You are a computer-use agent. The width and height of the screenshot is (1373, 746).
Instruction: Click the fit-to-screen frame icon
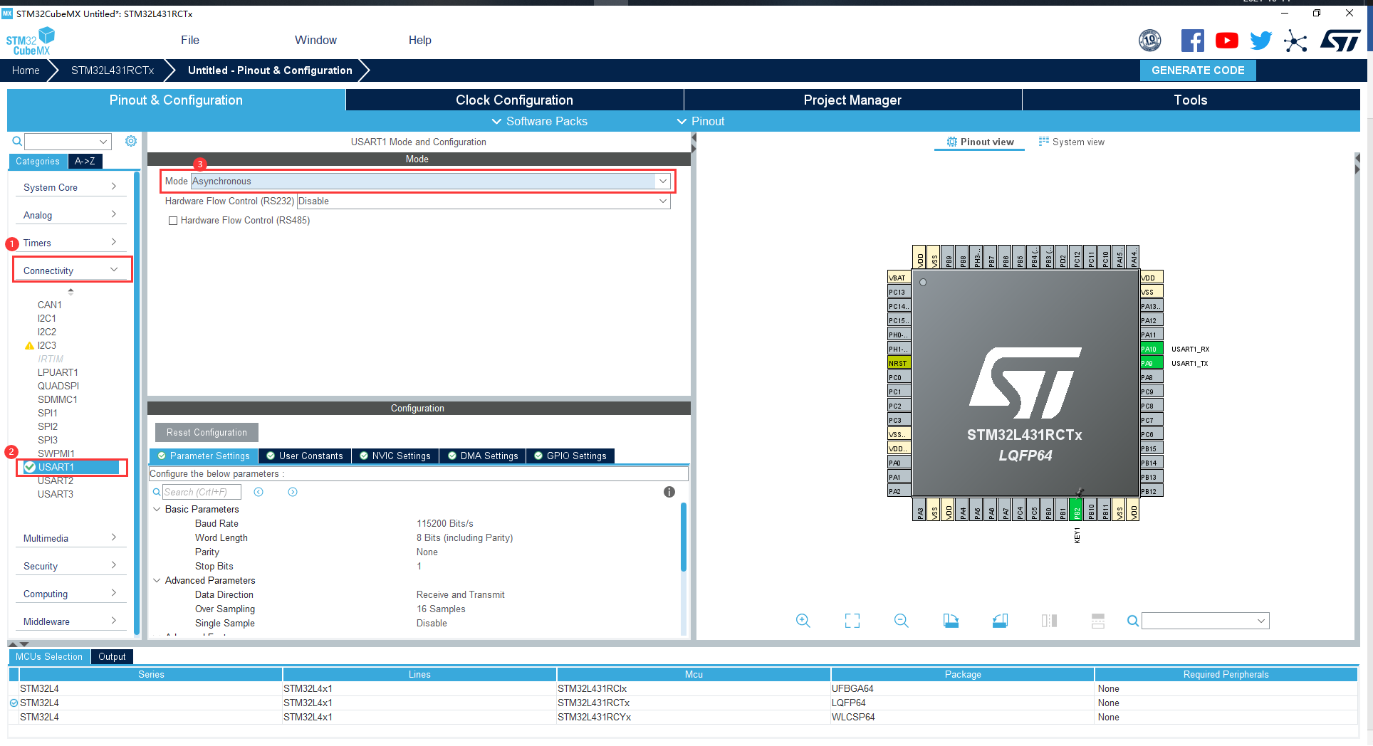[x=852, y=621]
